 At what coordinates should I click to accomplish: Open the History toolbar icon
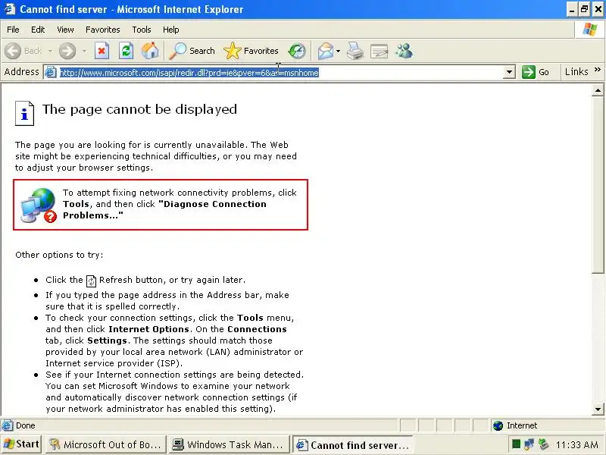click(x=297, y=51)
